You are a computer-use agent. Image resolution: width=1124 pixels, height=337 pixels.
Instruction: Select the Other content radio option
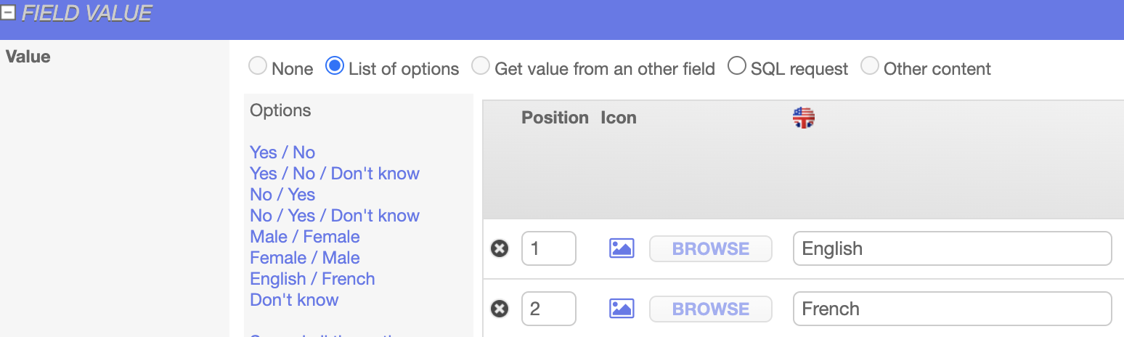coord(870,67)
